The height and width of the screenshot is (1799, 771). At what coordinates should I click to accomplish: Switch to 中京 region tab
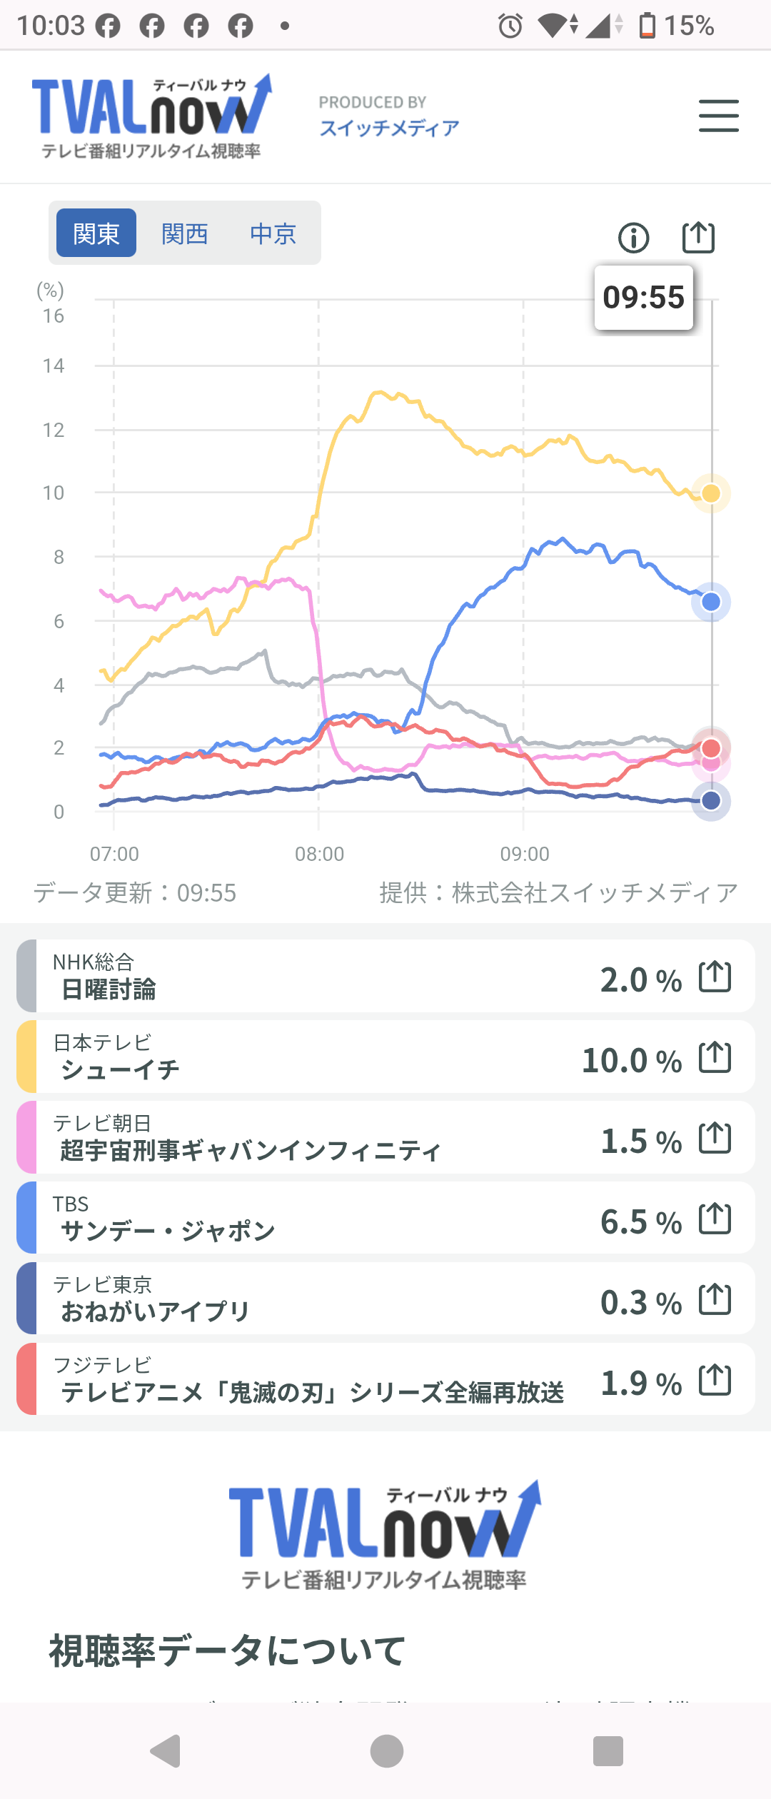[273, 233]
